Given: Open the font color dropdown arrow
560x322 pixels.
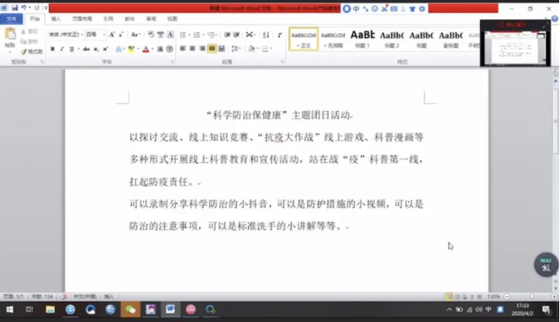Looking at the screenshot, I should point(153,49).
